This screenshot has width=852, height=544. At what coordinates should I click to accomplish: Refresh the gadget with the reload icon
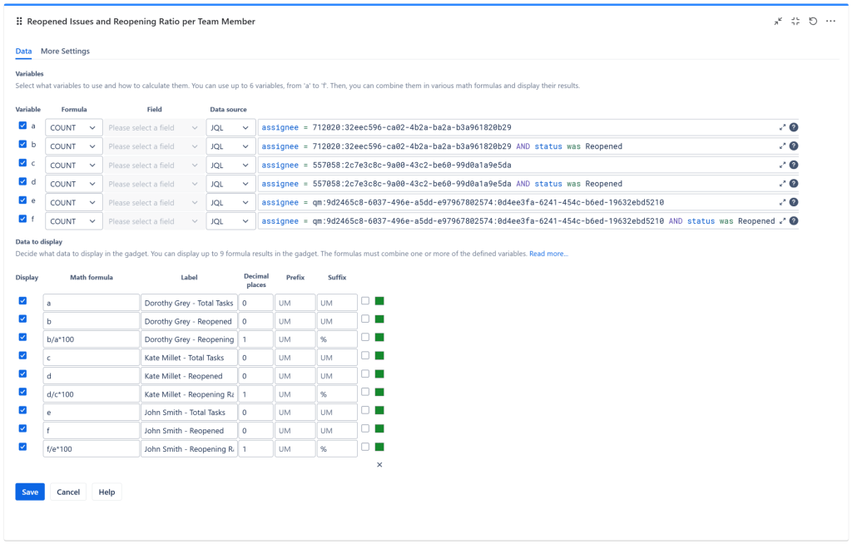813,22
